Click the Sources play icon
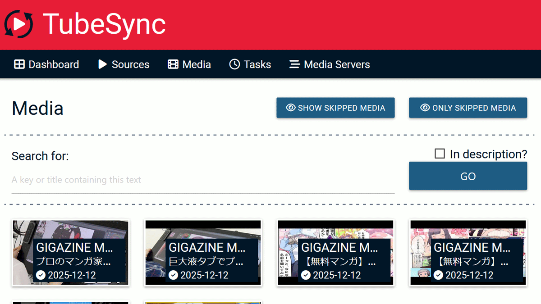541x304 pixels. pyautogui.click(x=102, y=64)
